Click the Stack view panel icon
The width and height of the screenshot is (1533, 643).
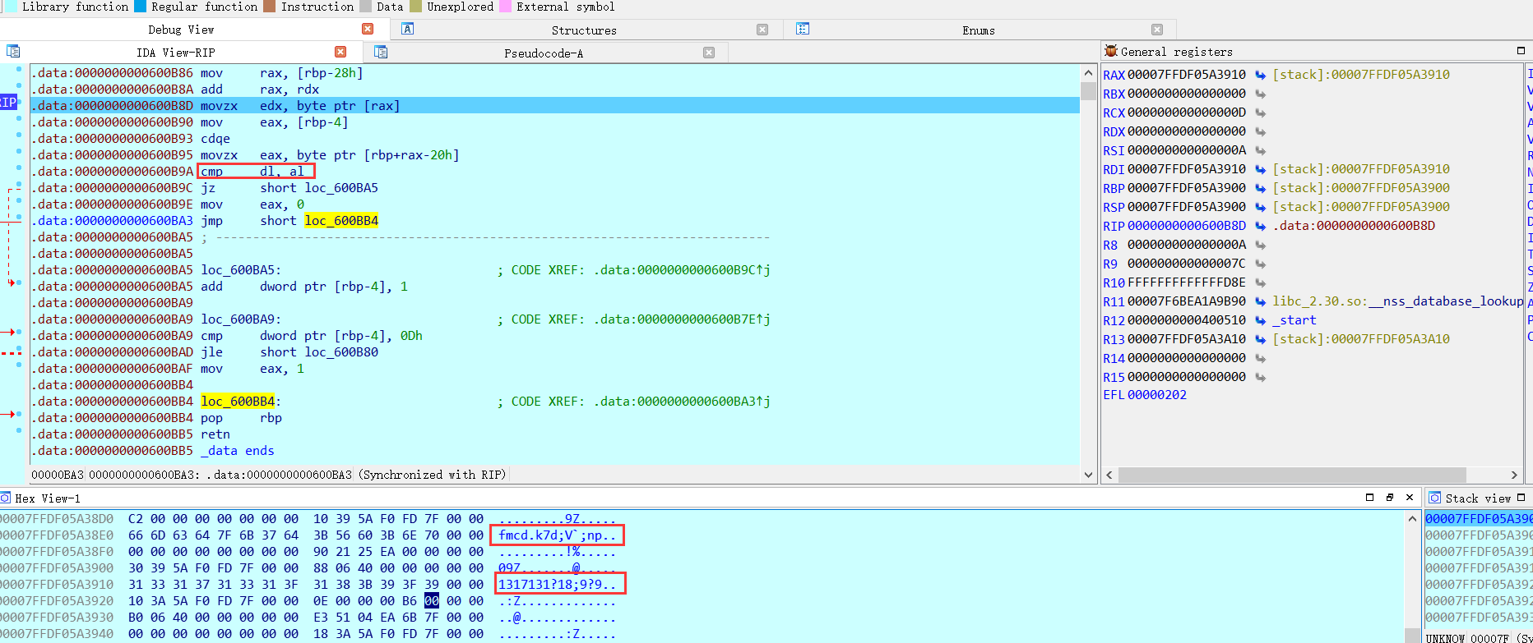pyautogui.click(x=1435, y=498)
